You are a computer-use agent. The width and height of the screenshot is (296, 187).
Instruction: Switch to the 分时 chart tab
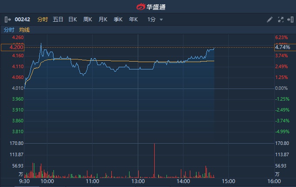pyautogui.click(x=42, y=20)
